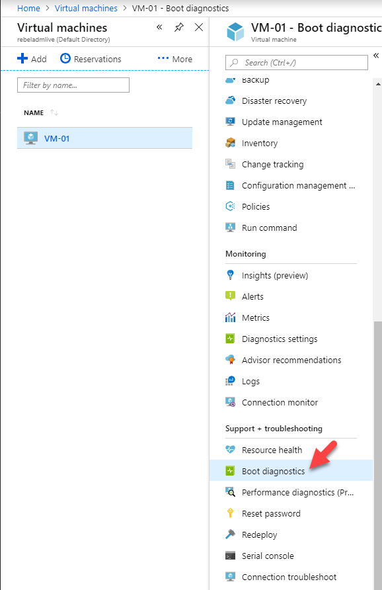Pin the Virtual machines blade
This screenshot has width=382, height=590.
(179, 27)
